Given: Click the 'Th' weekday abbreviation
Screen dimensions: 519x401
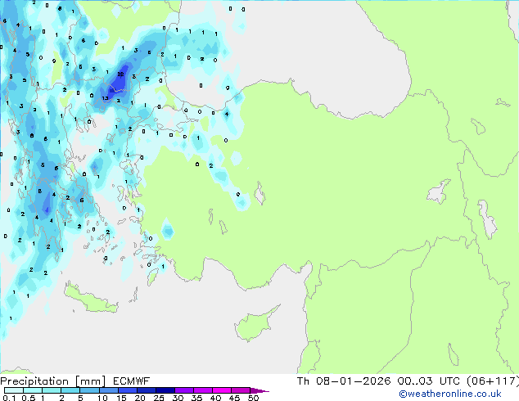Looking at the screenshot, I should [303, 381].
